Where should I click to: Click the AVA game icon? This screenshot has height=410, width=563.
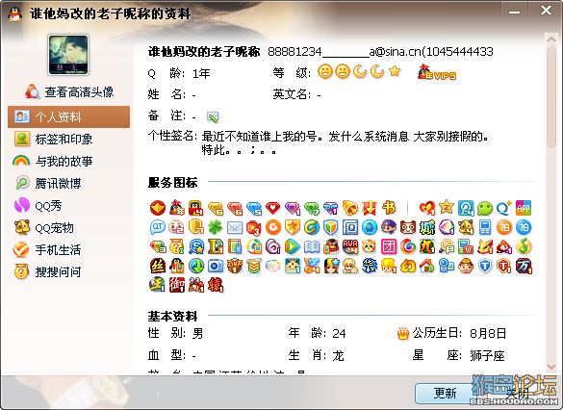point(350,246)
